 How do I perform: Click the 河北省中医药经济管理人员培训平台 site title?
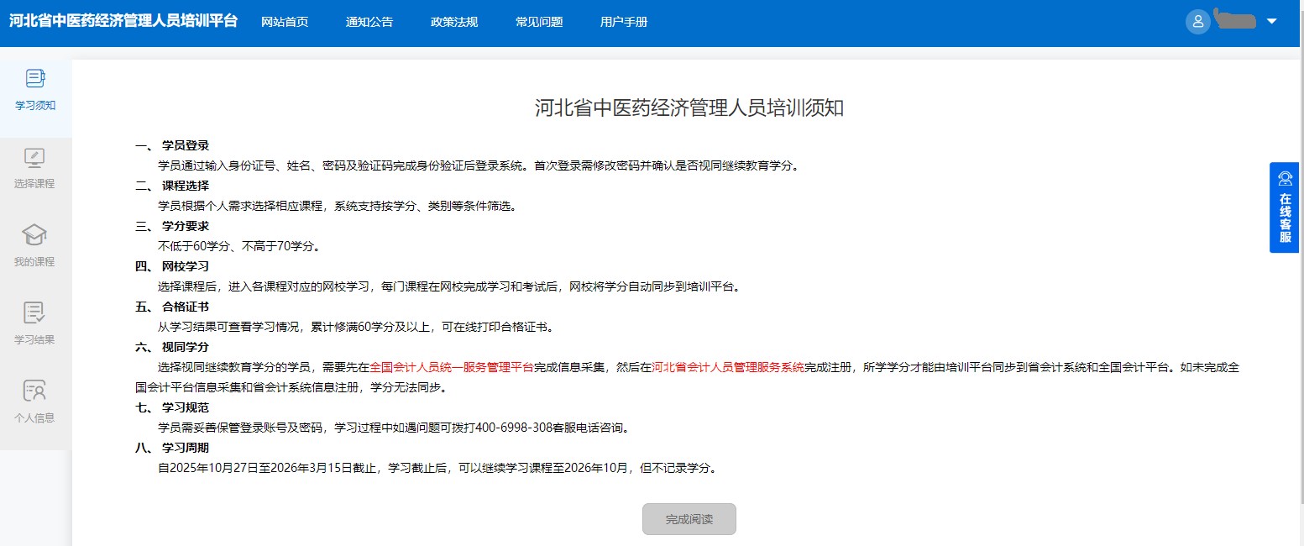123,21
